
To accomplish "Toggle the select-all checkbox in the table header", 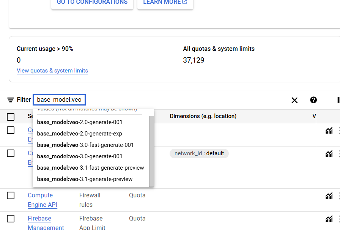I will pos(11,117).
